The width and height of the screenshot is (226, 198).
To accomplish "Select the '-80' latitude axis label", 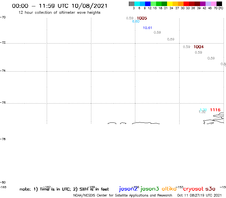I will (3, 182).
